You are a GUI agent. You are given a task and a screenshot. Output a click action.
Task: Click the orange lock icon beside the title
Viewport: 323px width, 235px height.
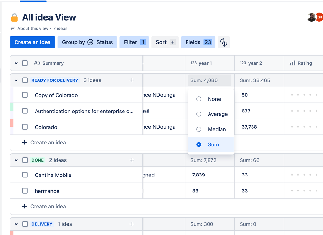[x=15, y=17]
